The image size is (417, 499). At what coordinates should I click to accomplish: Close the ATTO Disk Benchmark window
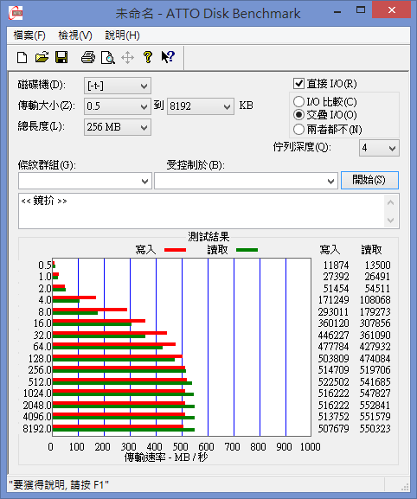pyautogui.click(x=392, y=10)
